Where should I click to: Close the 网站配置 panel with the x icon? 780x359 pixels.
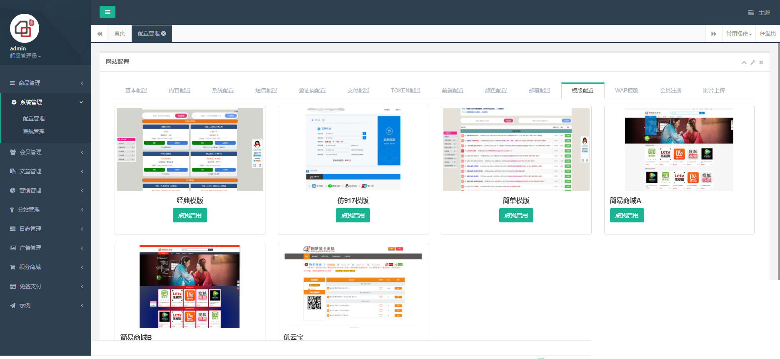[761, 62]
